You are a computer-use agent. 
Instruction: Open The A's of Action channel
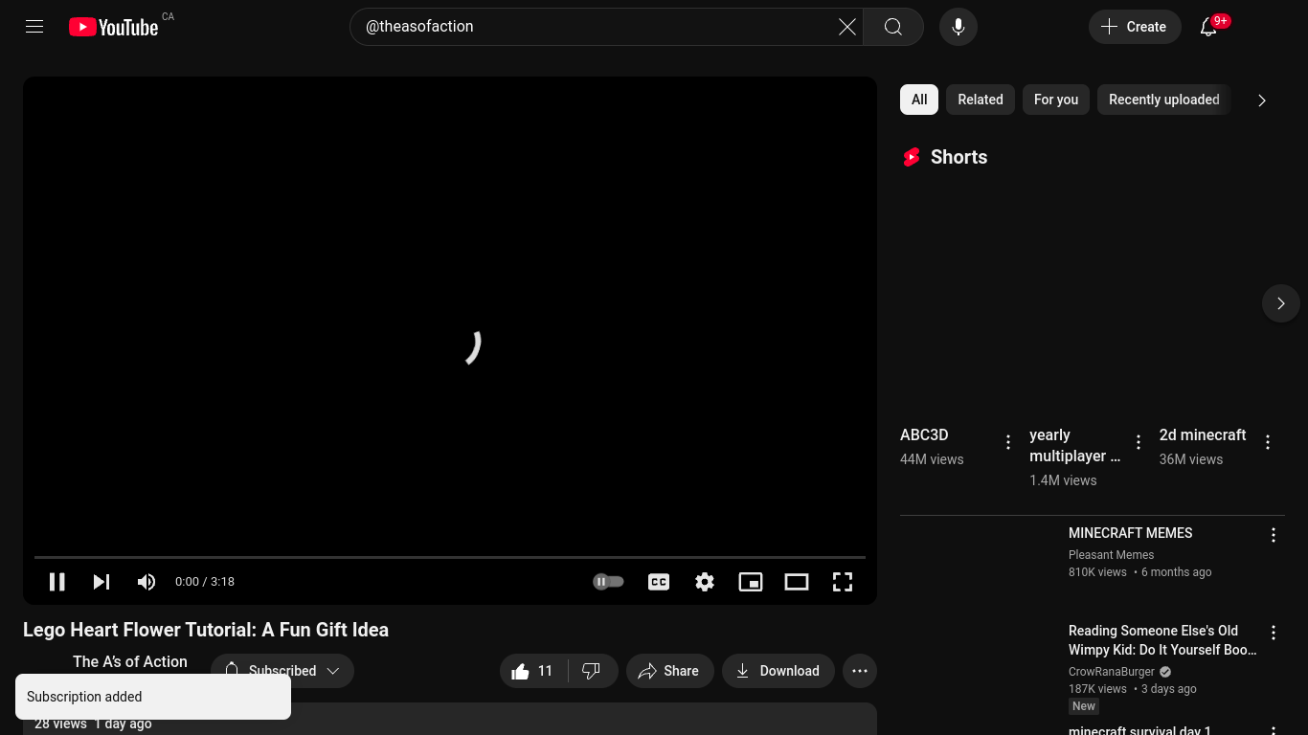pyautogui.click(x=130, y=661)
